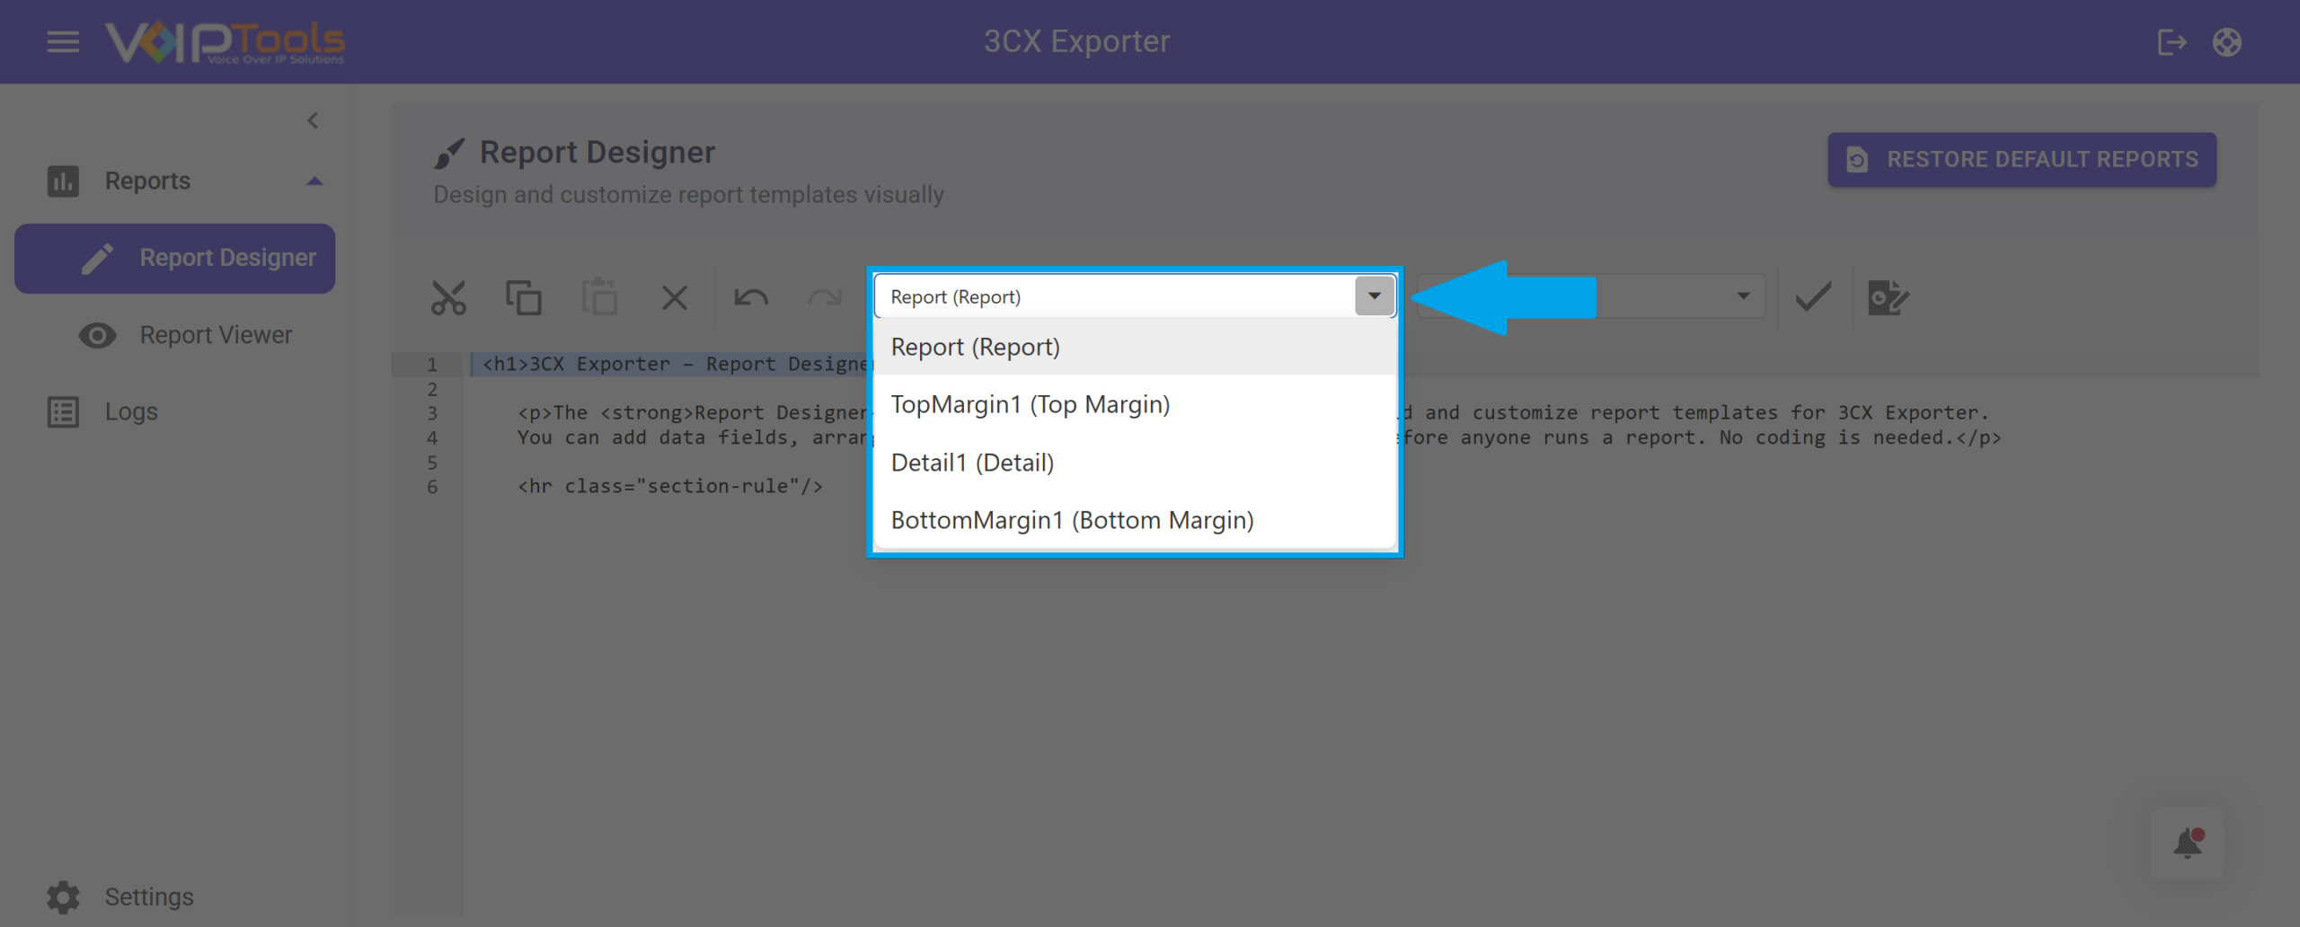This screenshot has width=2300, height=927.
Task: Cut selection with the scissors icon
Action: 448,297
